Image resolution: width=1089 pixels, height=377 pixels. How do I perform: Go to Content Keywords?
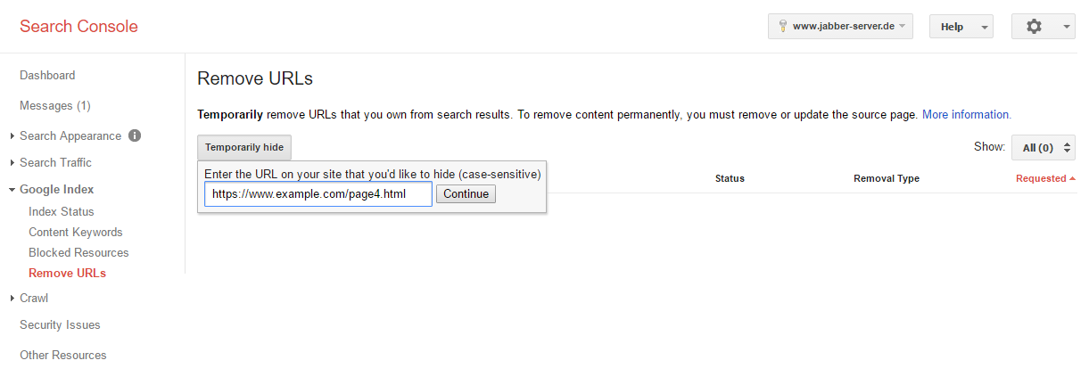click(76, 232)
